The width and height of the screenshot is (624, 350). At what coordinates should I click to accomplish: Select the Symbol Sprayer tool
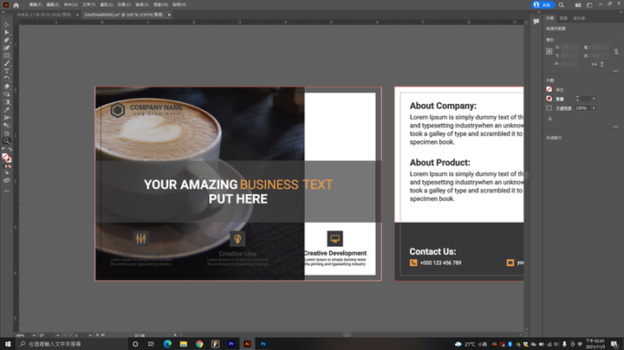click(x=7, y=118)
